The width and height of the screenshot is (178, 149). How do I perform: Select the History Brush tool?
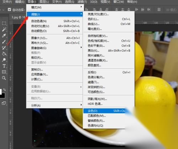point(4,48)
